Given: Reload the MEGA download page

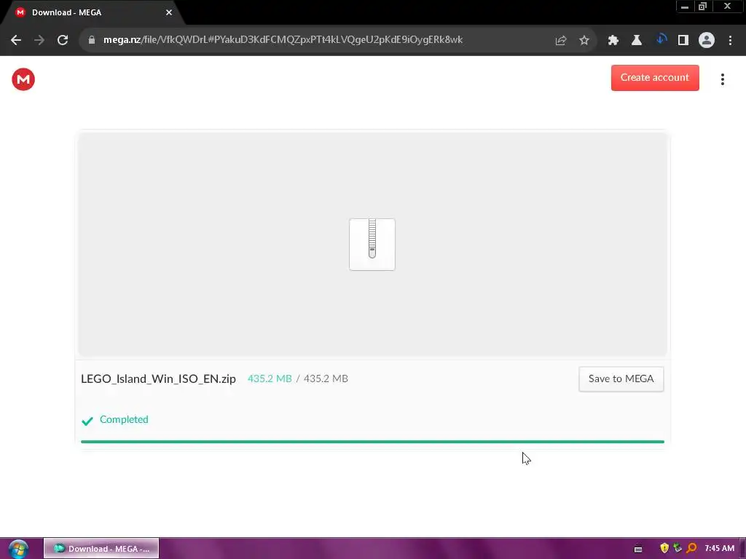Looking at the screenshot, I should (x=63, y=40).
